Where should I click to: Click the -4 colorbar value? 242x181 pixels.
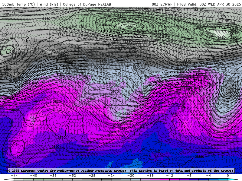[x=208, y=176]
